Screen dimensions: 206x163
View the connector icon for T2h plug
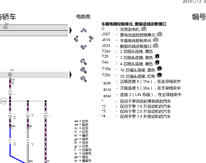pos(157,56)
